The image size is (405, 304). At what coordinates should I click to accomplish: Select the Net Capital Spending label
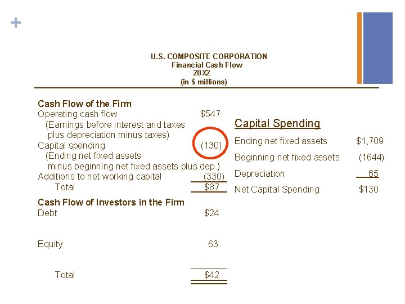click(277, 190)
